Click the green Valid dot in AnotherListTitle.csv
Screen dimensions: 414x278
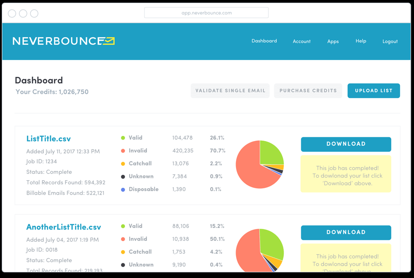pos(123,226)
